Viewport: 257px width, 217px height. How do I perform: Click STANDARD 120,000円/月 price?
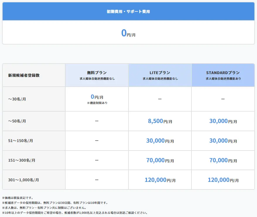pos(223,180)
